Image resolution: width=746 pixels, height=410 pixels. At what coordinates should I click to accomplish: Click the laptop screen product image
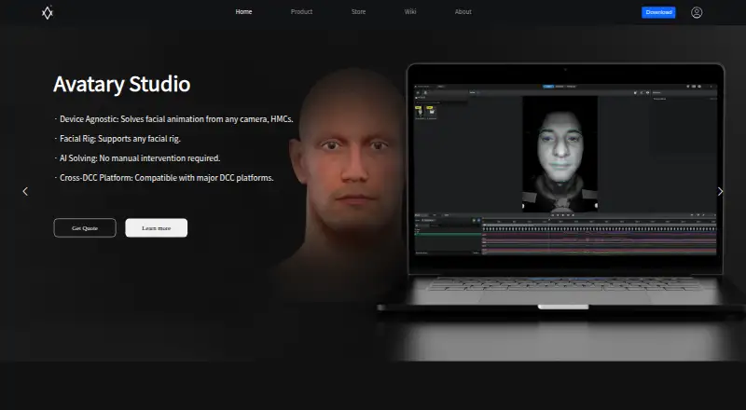pyautogui.click(x=566, y=170)
